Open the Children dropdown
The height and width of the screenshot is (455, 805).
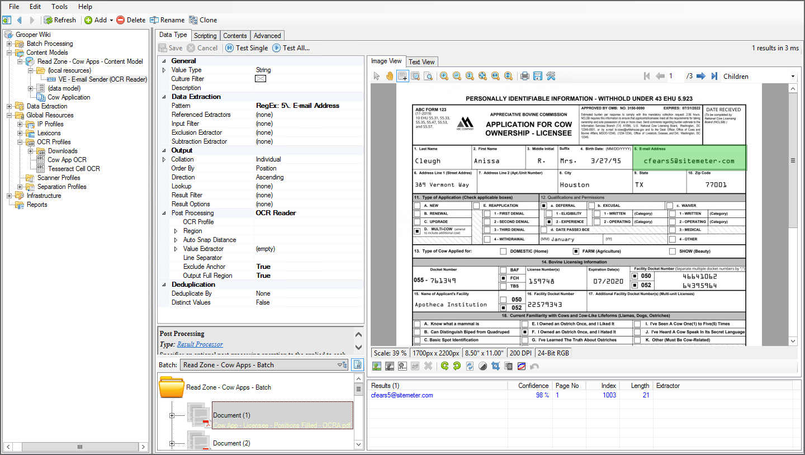pyautogui.click(x=792, y=77)
